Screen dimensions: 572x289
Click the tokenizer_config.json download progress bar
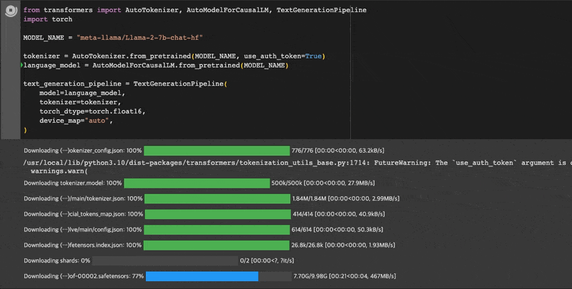[217, 151]
